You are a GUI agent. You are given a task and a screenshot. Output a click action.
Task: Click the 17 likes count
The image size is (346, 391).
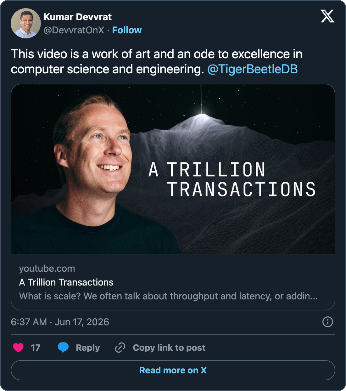(36, 348)
